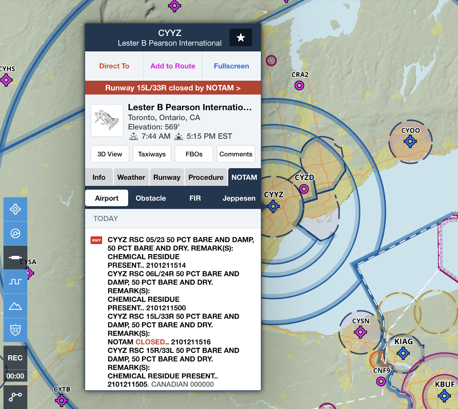Click the sunrise icon beside 7:44 AM
Screen dimensions: 458x409
point(133,136)
